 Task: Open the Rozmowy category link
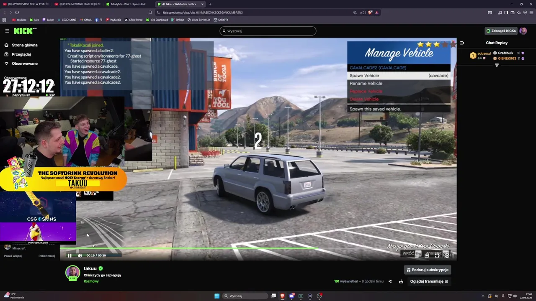click(91, 281)
